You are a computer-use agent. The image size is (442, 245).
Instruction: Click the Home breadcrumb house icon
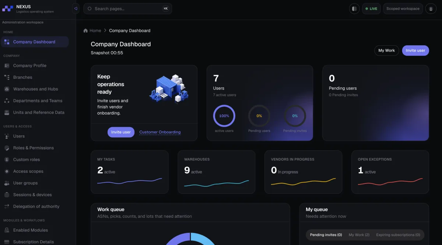click(86, 31)
